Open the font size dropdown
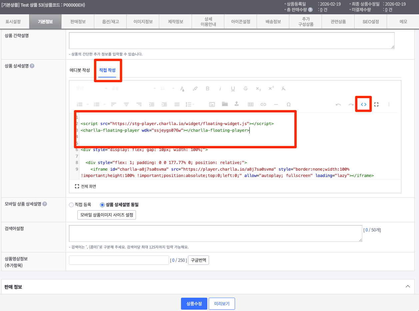 167,89
